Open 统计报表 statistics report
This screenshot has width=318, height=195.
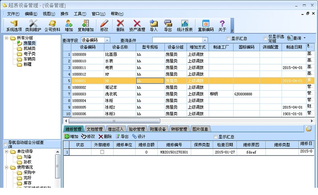184,26
